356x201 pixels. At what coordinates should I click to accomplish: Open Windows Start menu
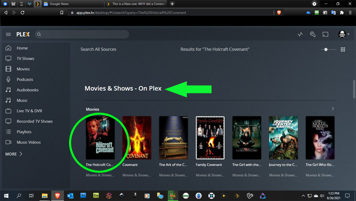click(x=6, y=196)
